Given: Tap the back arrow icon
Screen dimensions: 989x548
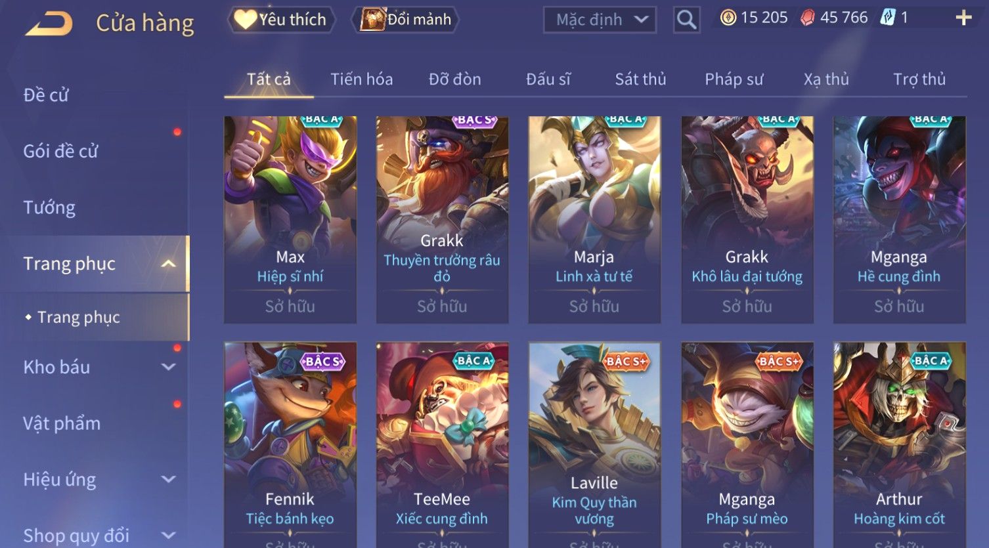Looking at the screenshot, I should point(49,24).
